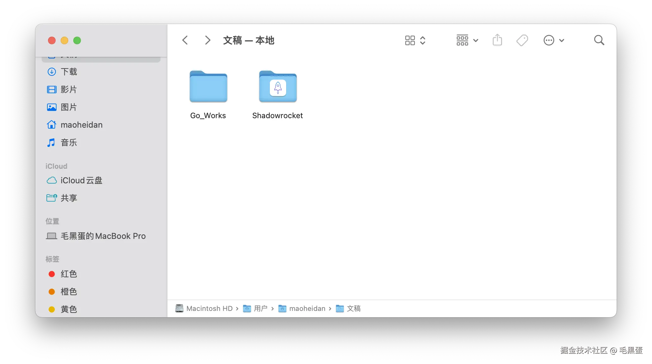Screen dimensions: 652x364
Task: Open 下载 from the sidebar
Action: pyautogui.click(x=69, y=72)
